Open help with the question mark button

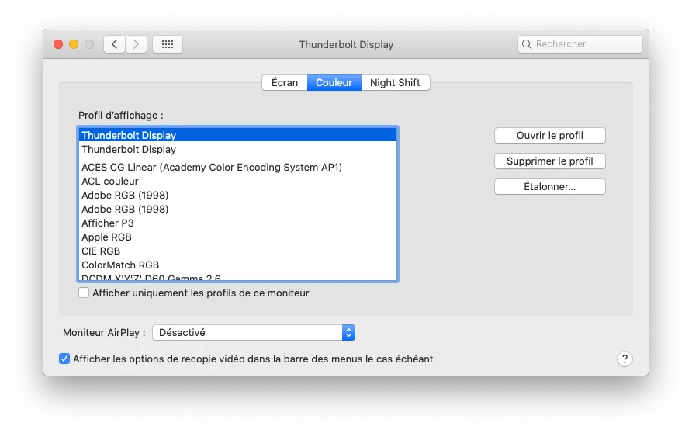625,359
